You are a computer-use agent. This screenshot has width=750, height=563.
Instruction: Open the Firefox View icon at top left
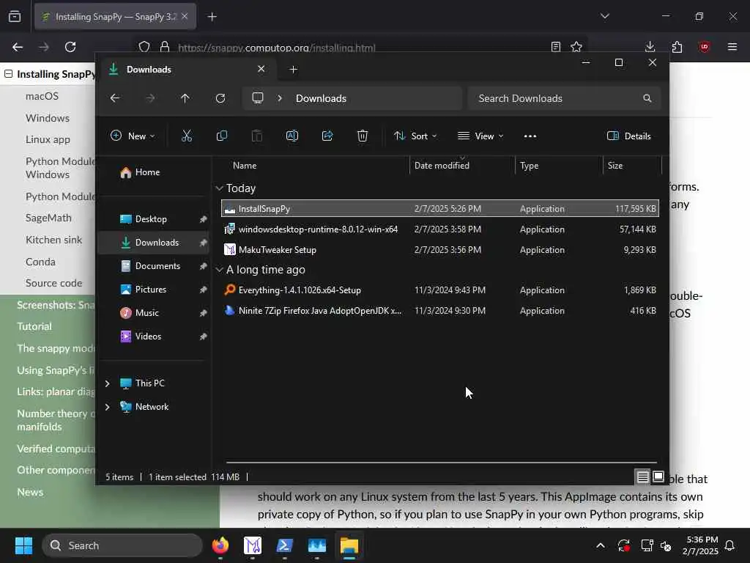click(15, 16)
